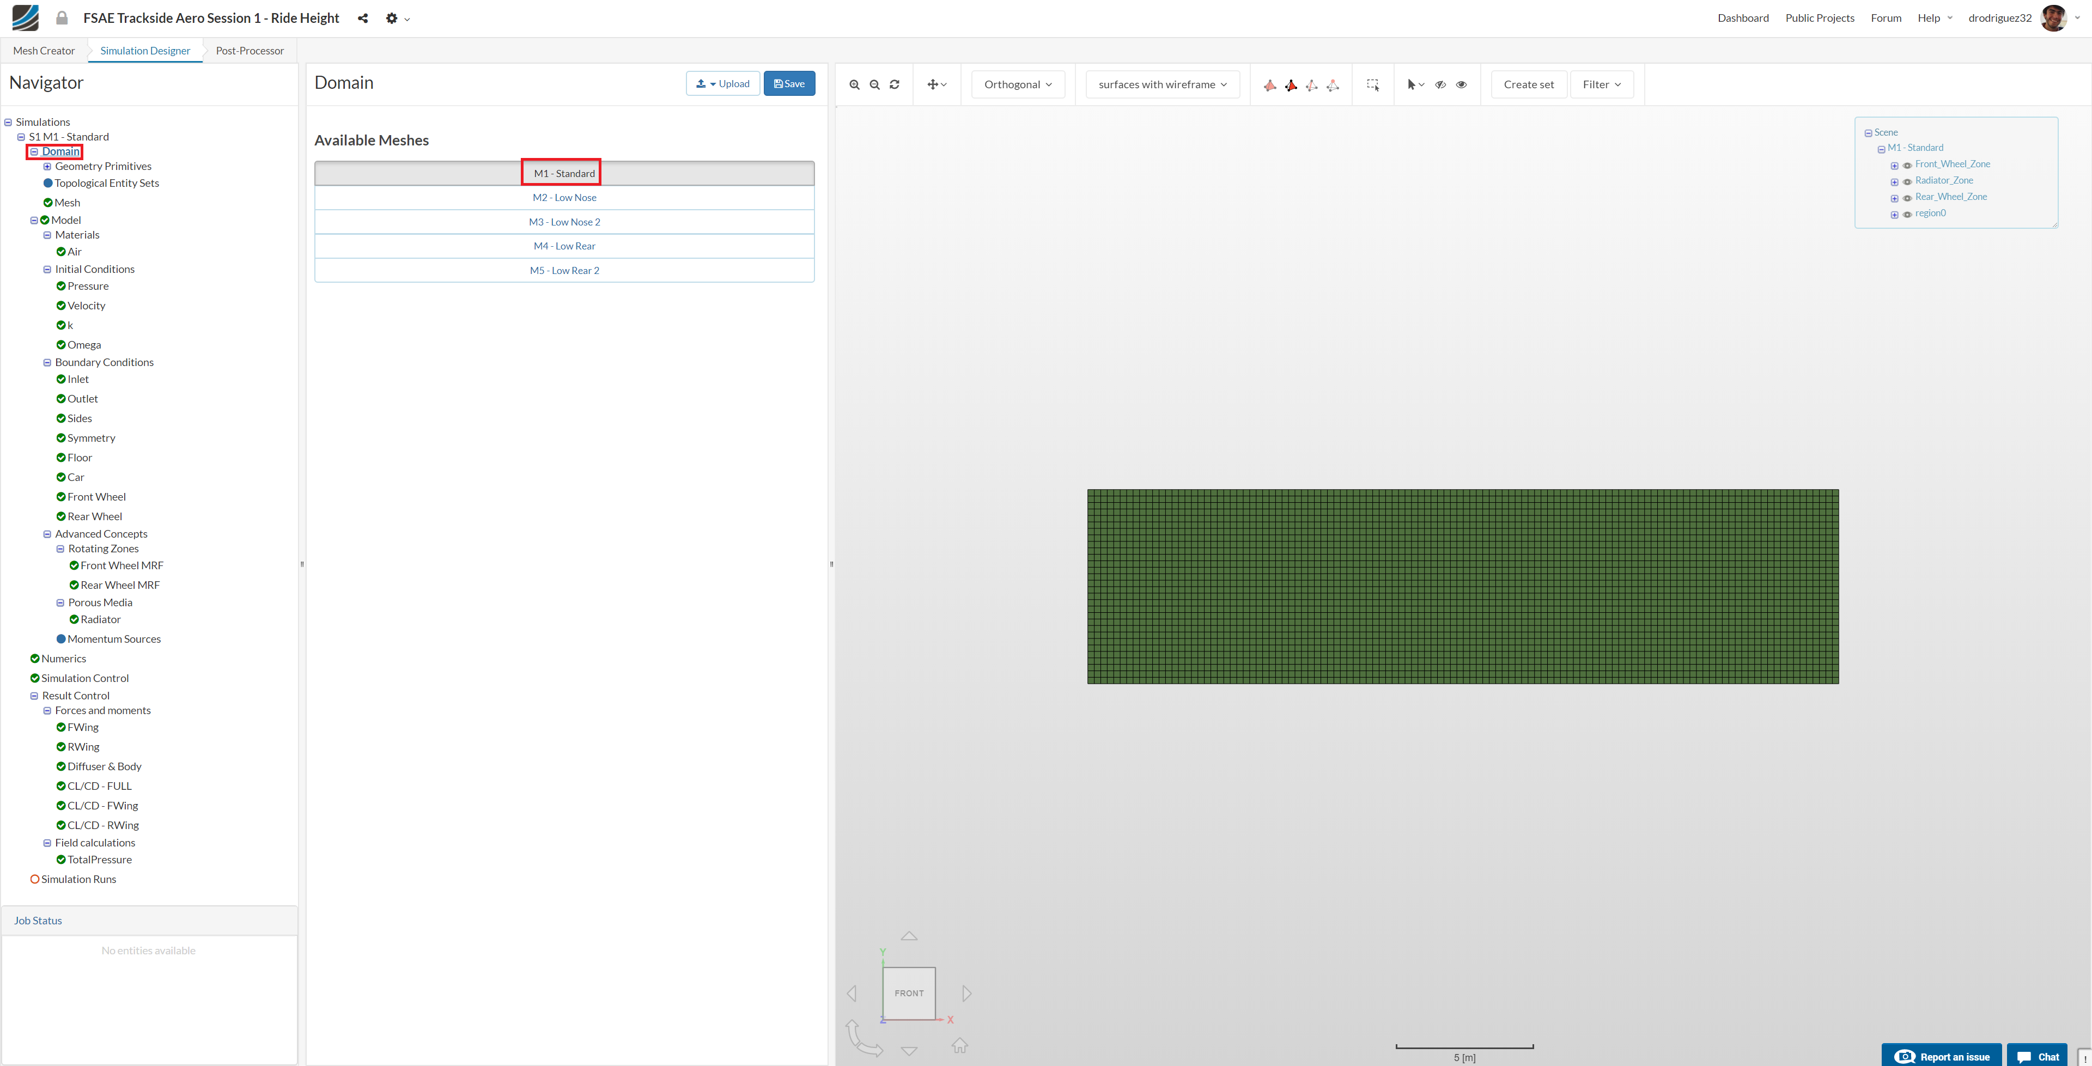Click the box selection tool icon
The width and height of the screenshot is (2092, 1066).
[1372, 84]
